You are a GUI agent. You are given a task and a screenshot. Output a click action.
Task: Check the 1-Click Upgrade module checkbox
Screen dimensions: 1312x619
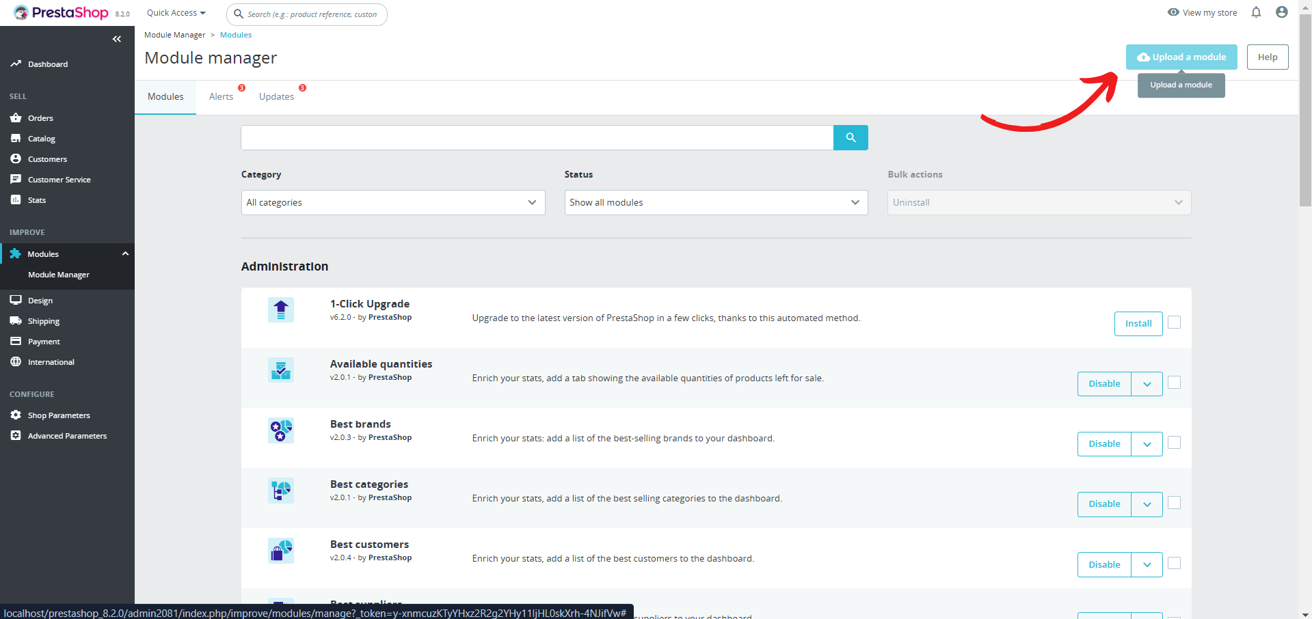(1173, 322)
